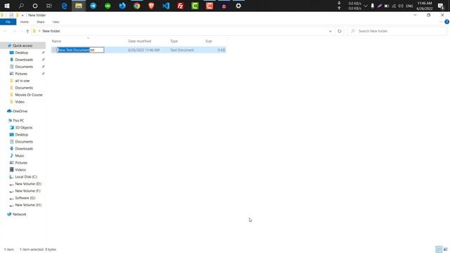Switch to details view in status bar
This screenshot has height=253, width=450.
coord(439,249)
